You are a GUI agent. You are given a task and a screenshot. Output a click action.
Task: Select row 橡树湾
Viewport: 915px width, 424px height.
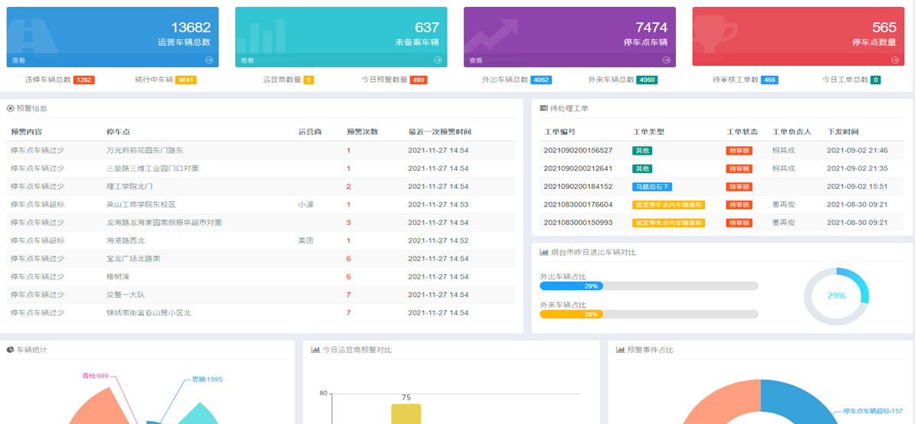point(261,276)
